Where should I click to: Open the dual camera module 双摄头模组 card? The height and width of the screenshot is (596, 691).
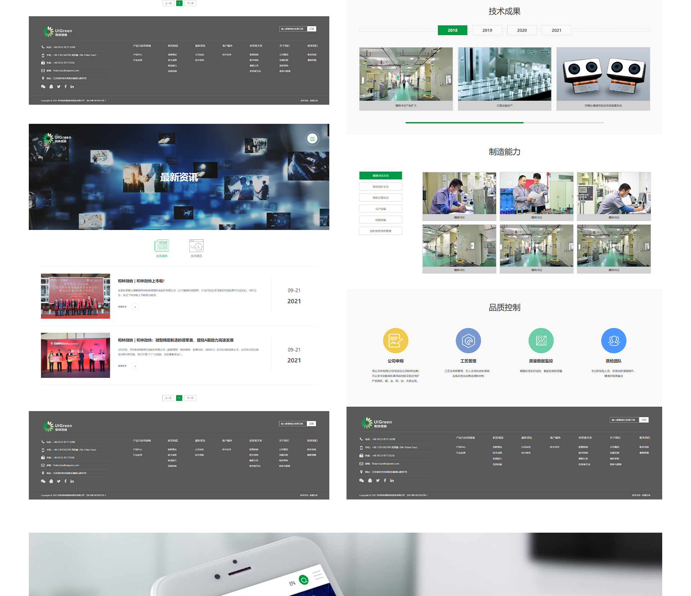[603, 78]
